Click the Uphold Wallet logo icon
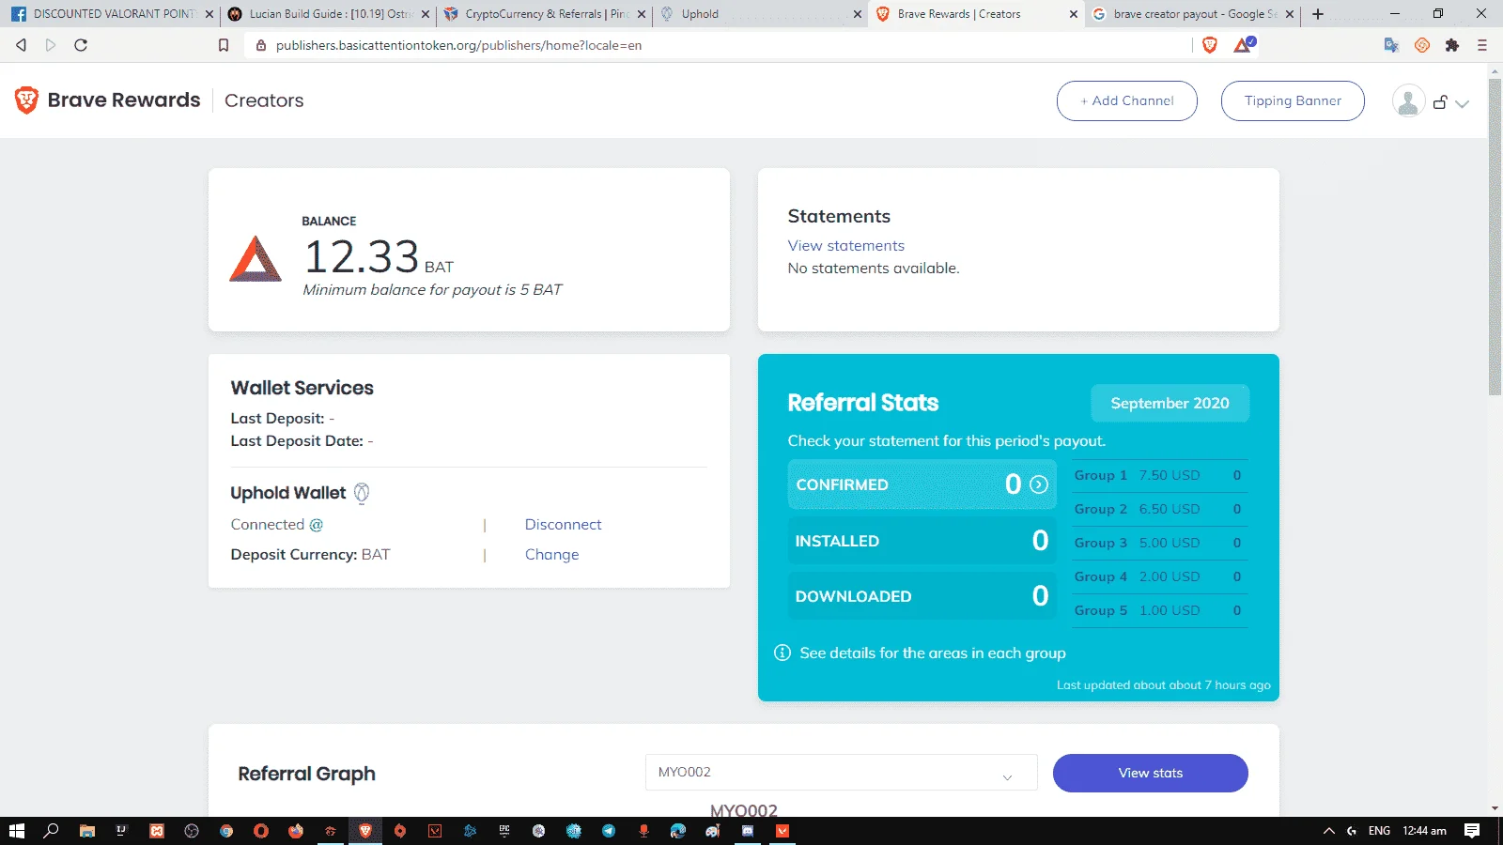Screen dimensions: 1503x845 pos(362,493)
